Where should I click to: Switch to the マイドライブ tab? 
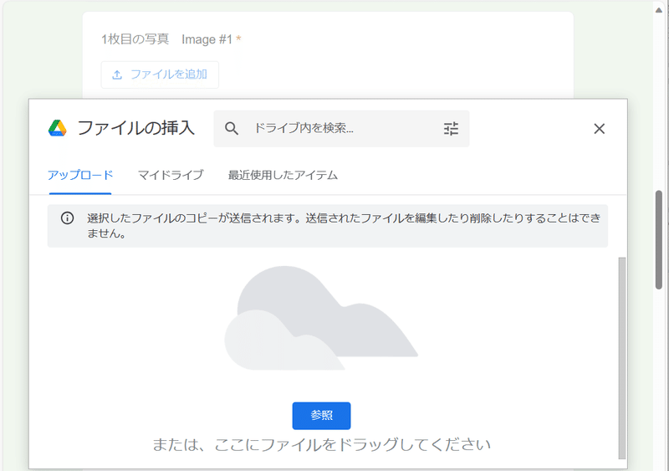click(171, 175)
